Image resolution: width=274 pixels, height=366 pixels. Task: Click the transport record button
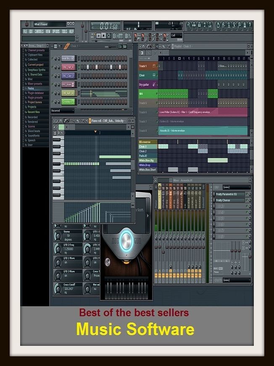[108, 36]
